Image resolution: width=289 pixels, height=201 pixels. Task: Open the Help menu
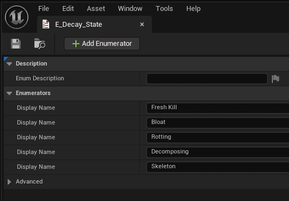[x=193, y=9]
